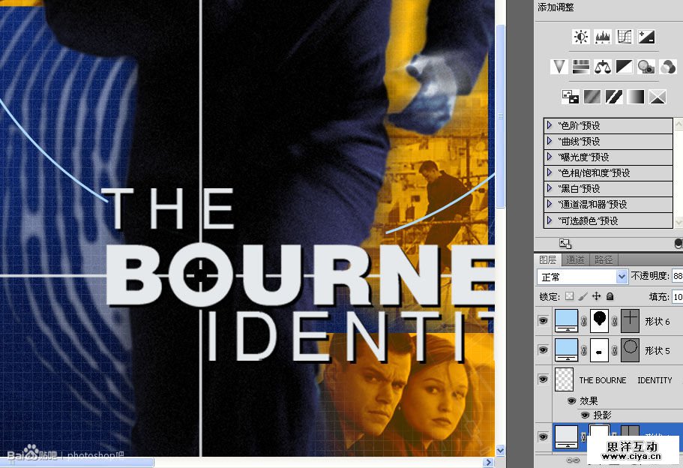Select the 形状 5 fill color thumbnail

click(x=567, y=350)
